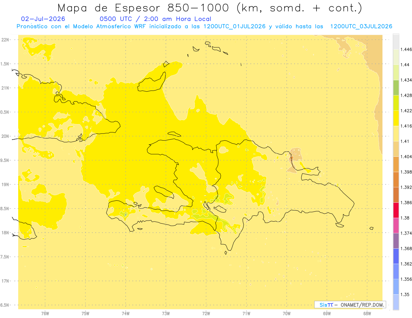Select the tan 1.404–1.41 legend swatch
412x318 pixels.
pos(396,149)
